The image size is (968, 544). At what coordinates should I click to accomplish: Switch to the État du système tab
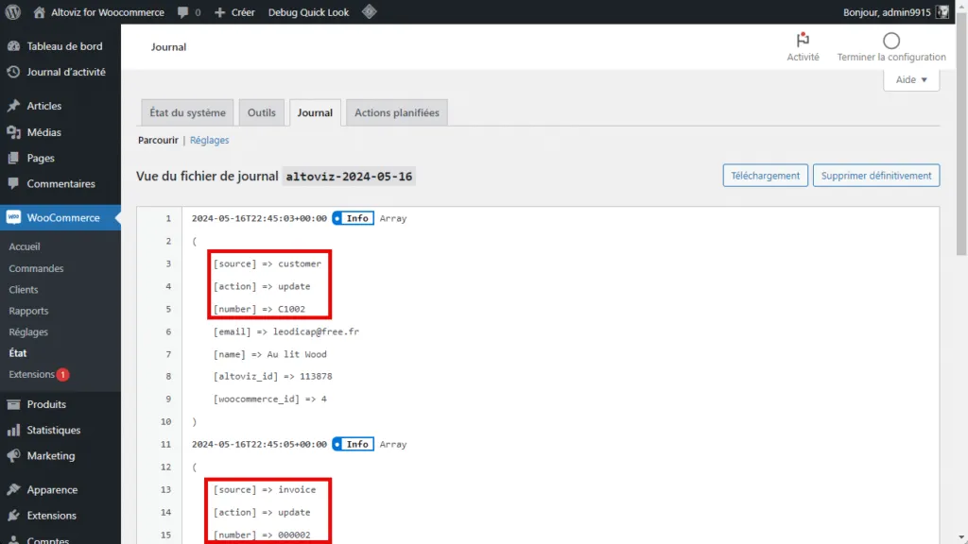pyautogui.click(x=188, y=113)
